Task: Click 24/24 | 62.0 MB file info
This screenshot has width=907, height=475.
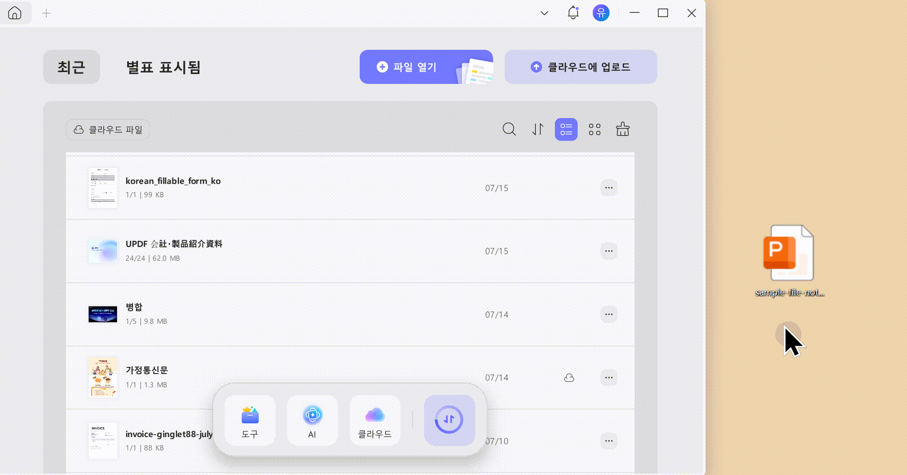Action: pyautogui.click(x=153, y=258)
